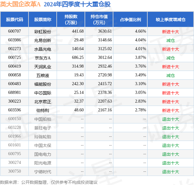Viewport: 194px width, 185px height.
Task: Click 减仓 status for 京东方A
Action: click(x=171, y=58)
